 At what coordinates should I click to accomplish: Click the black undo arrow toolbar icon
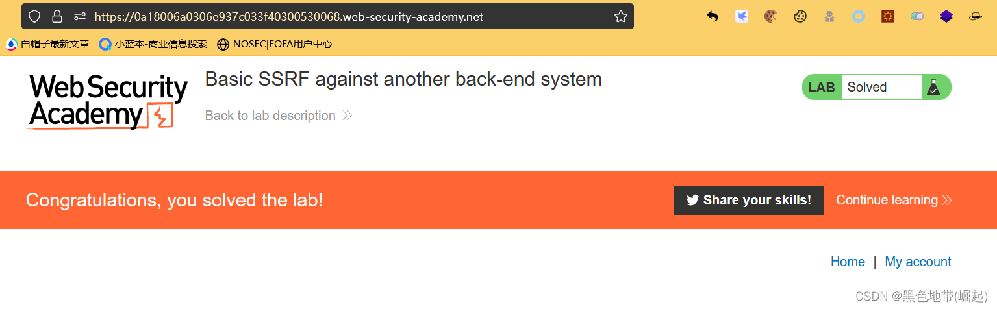click(713, 17)
